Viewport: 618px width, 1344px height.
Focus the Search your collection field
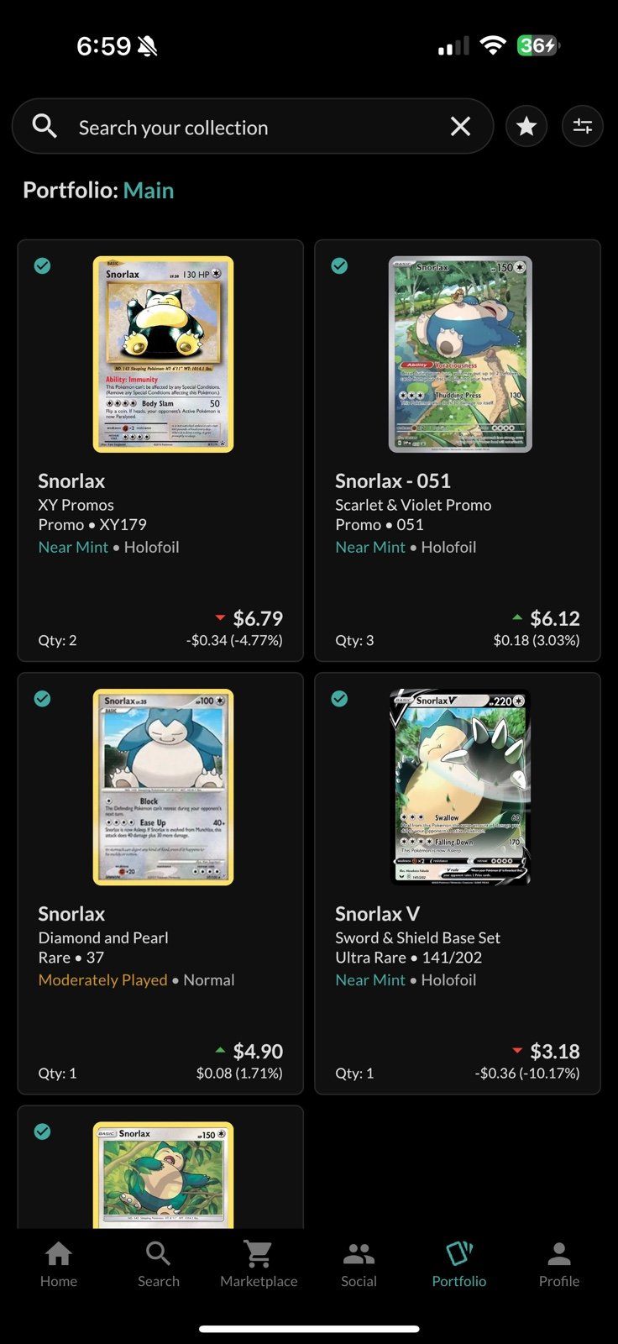[x=253, y=127]
